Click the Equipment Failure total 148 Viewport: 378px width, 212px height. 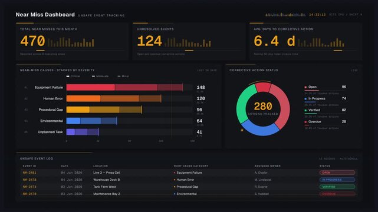pos(201,87)
